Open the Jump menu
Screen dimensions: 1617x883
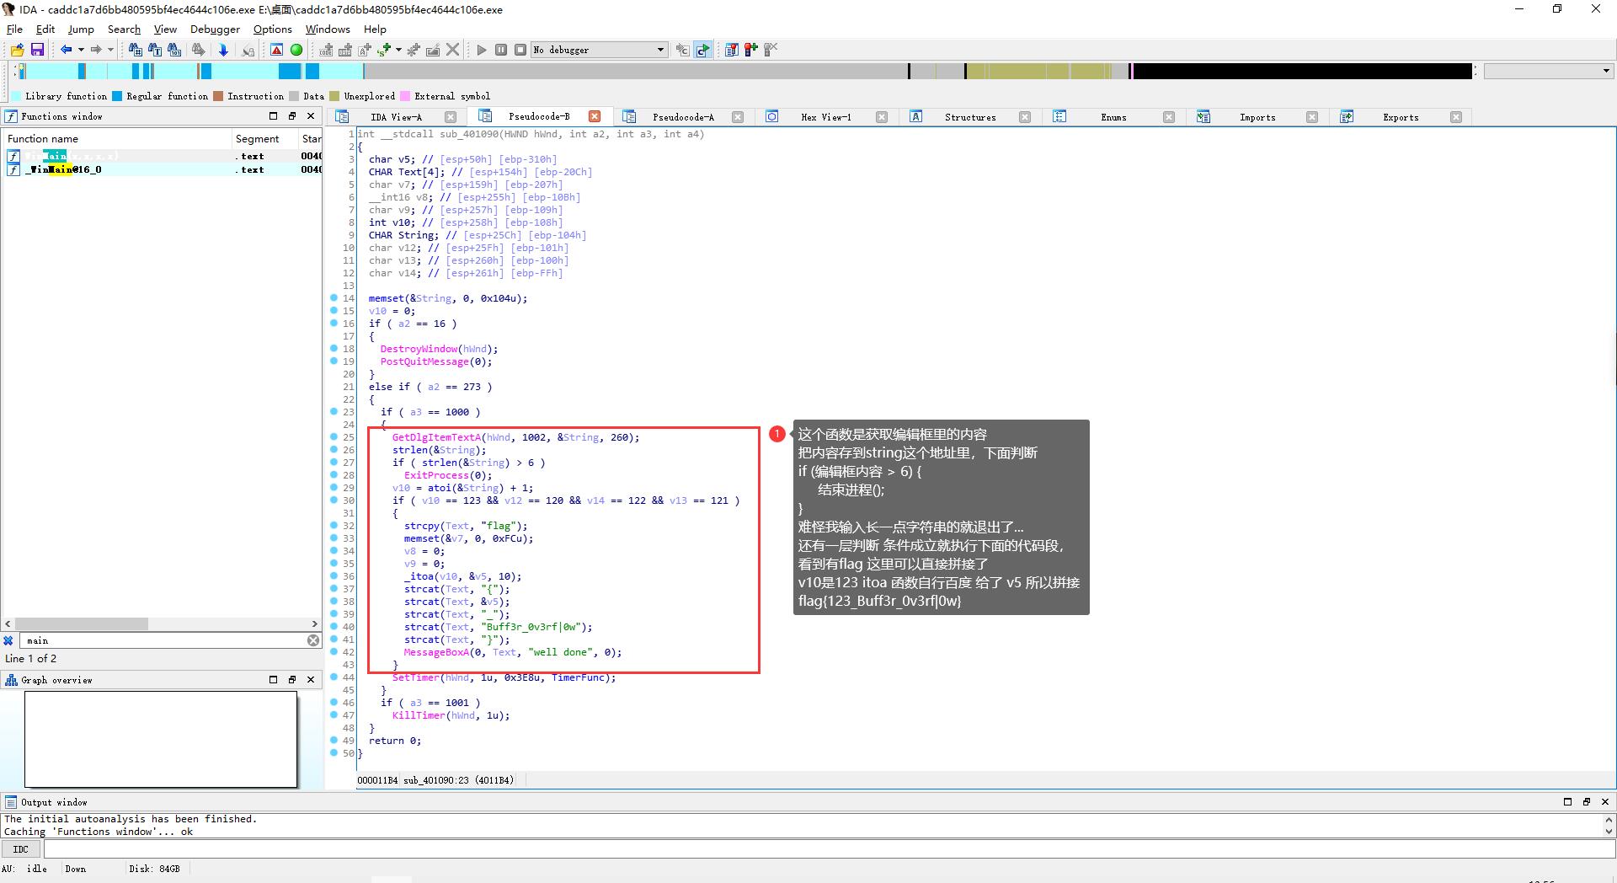coord(81,29)
